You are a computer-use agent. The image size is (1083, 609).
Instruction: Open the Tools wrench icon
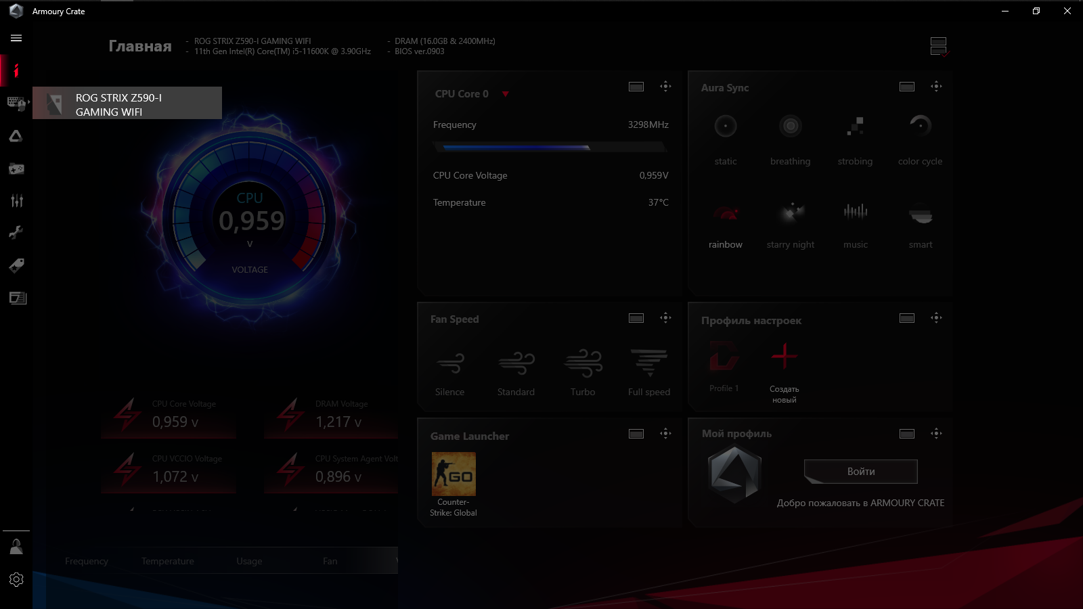click(x=16, y=232)
